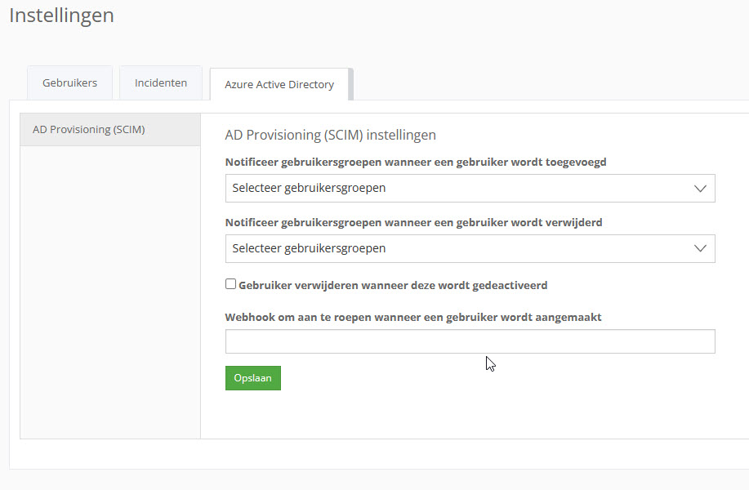Click the empty sidebar area below AD Provisioning

coord(110,292)
